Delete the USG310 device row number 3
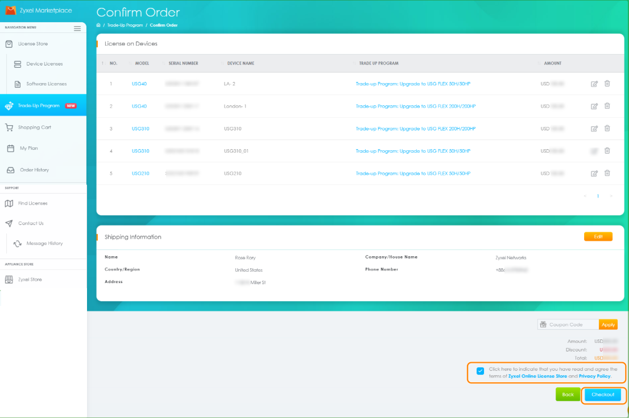 pyautogui.click(x=607, y=129)
